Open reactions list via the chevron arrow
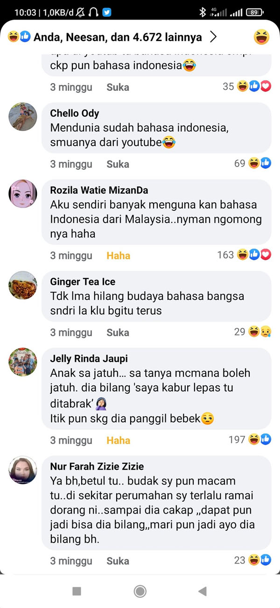 click(213, 37)
